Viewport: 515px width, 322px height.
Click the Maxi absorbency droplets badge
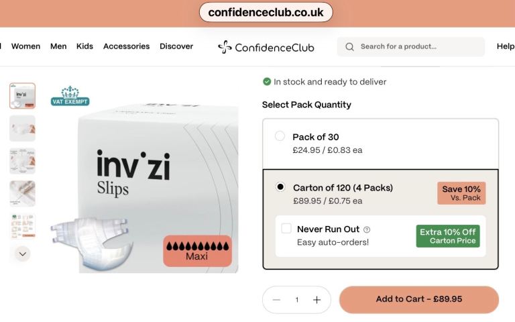coord(197,251)
